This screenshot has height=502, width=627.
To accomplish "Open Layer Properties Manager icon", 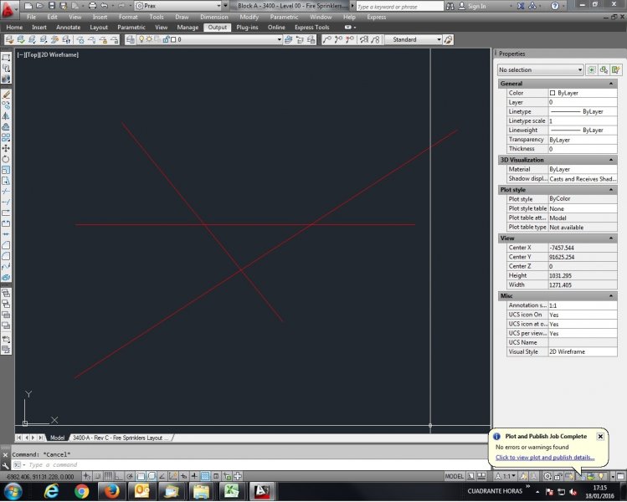I will pyautogui.click(x=131, y=39).
